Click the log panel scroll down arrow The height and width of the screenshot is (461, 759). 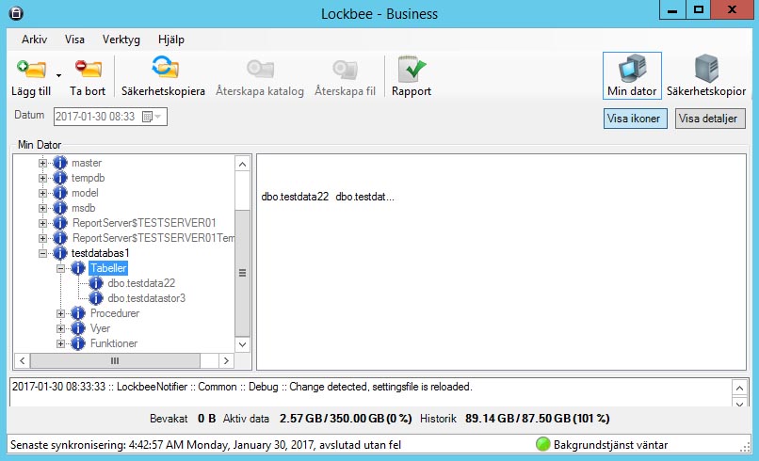point(739,403)
